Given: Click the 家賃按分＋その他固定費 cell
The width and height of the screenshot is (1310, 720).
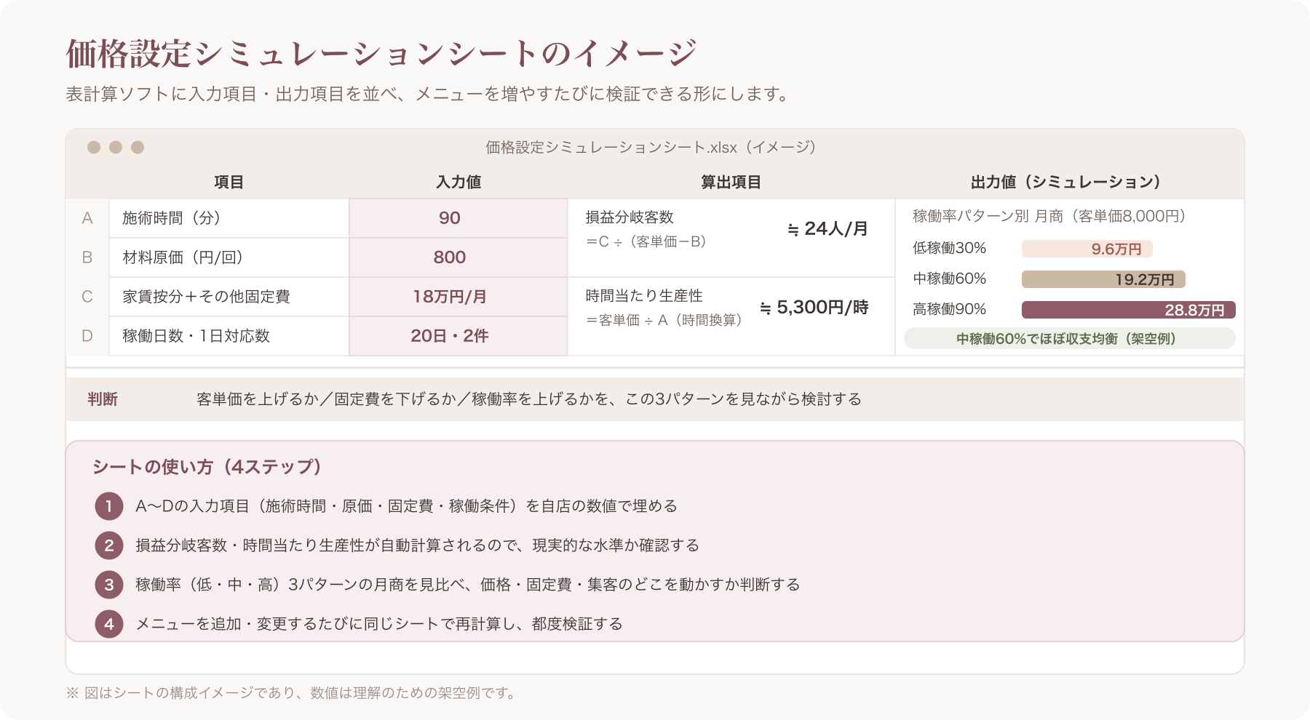Looking at the screenshot, I should coord(229,297).
